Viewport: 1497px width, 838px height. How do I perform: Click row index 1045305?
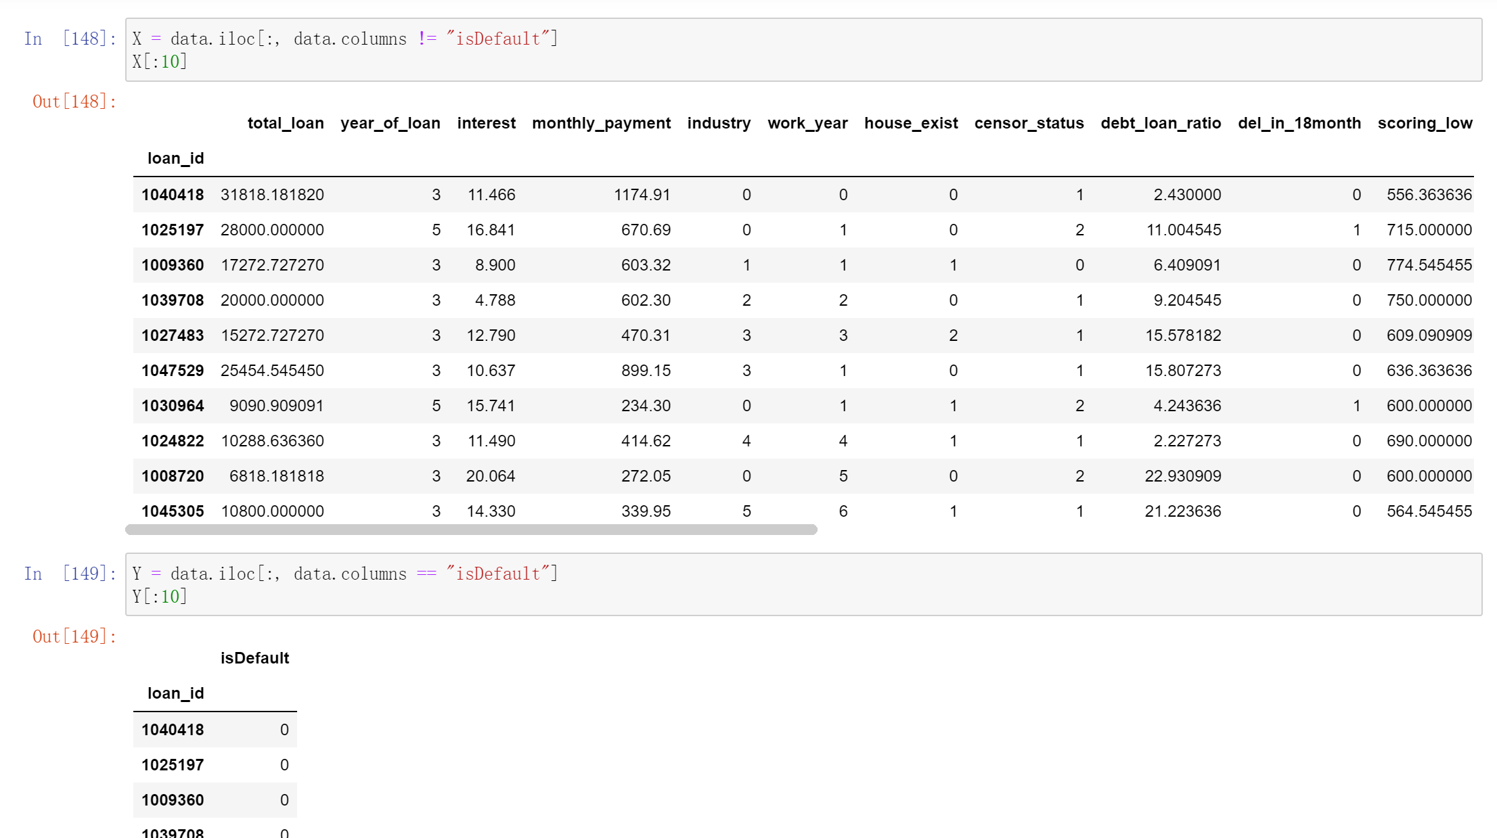tap(173, 511)
